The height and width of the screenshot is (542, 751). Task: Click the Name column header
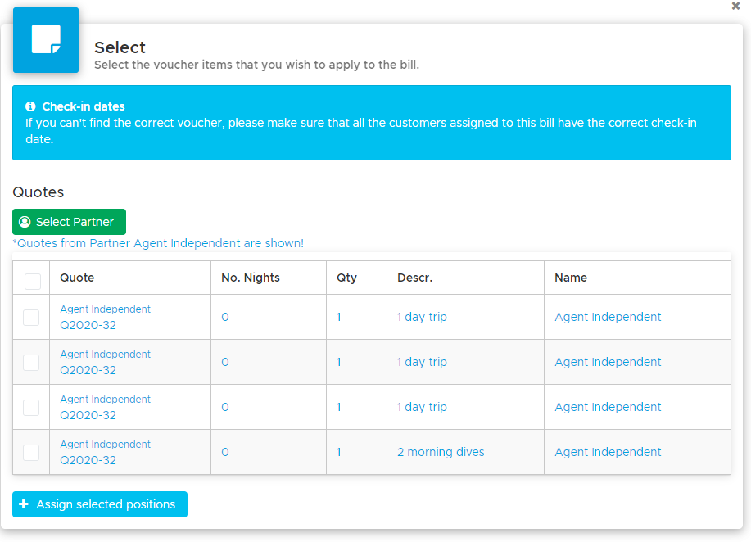[x=571, y=278]
